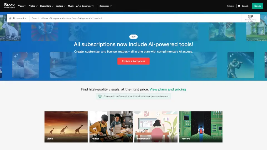
Task: Click the grid icon beside All content
Action: point(10,18)
